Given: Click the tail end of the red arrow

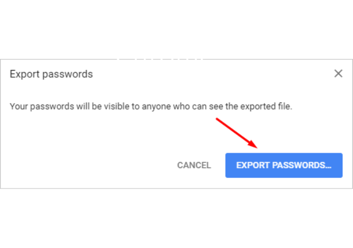Looking at the screenshot, I should [x=217, y=119].
